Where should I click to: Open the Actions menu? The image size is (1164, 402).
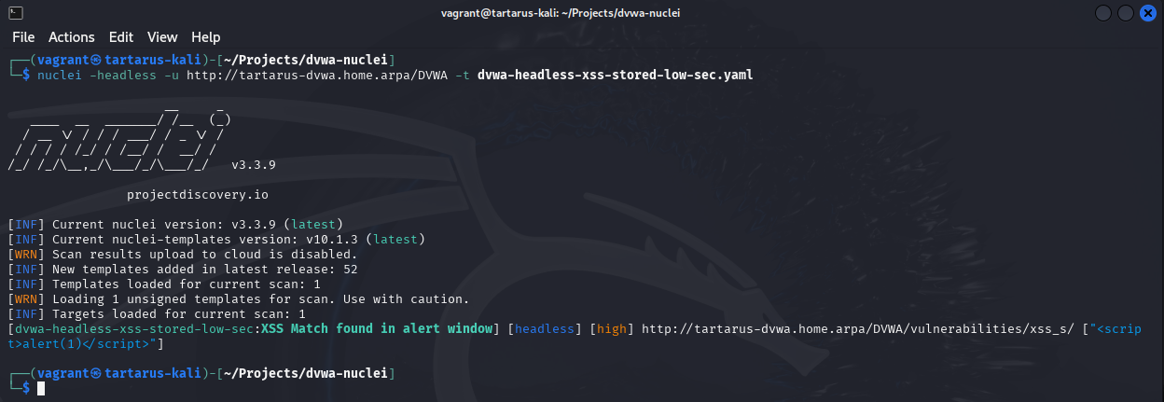point(72,37)
